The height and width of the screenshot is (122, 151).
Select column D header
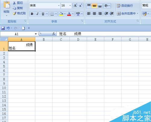[x=78, y=39]
